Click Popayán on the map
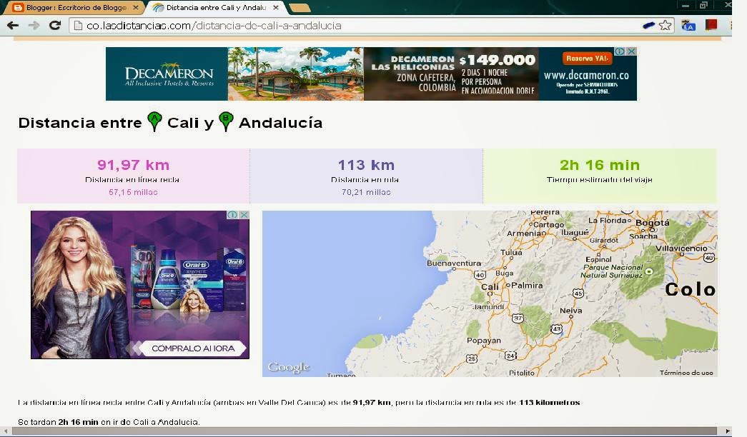 483,341
